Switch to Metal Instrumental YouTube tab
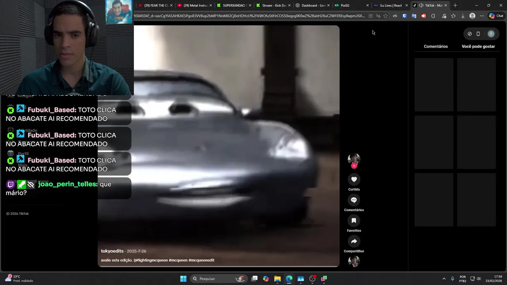The width and height of the screenshot is (507, 285). click(194, 6)
